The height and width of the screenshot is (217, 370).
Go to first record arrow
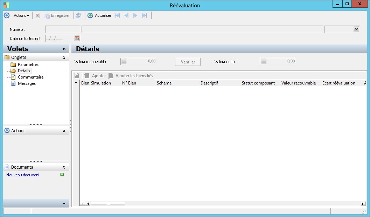(x=117, y=16)
